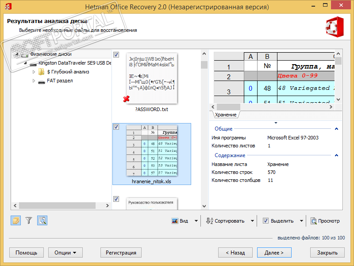The image size is (354, 266).
Task: Click the folders view icon in bottom toolbar
Action: click(16, 220)
